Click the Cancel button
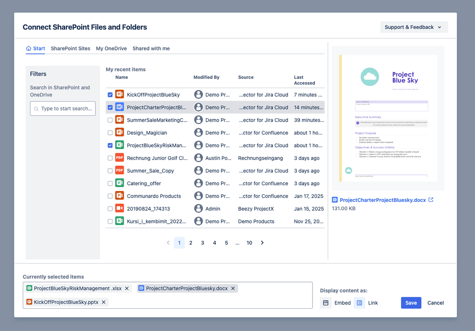This screenshot has height=331, width=475. click(x=436, y=303)
